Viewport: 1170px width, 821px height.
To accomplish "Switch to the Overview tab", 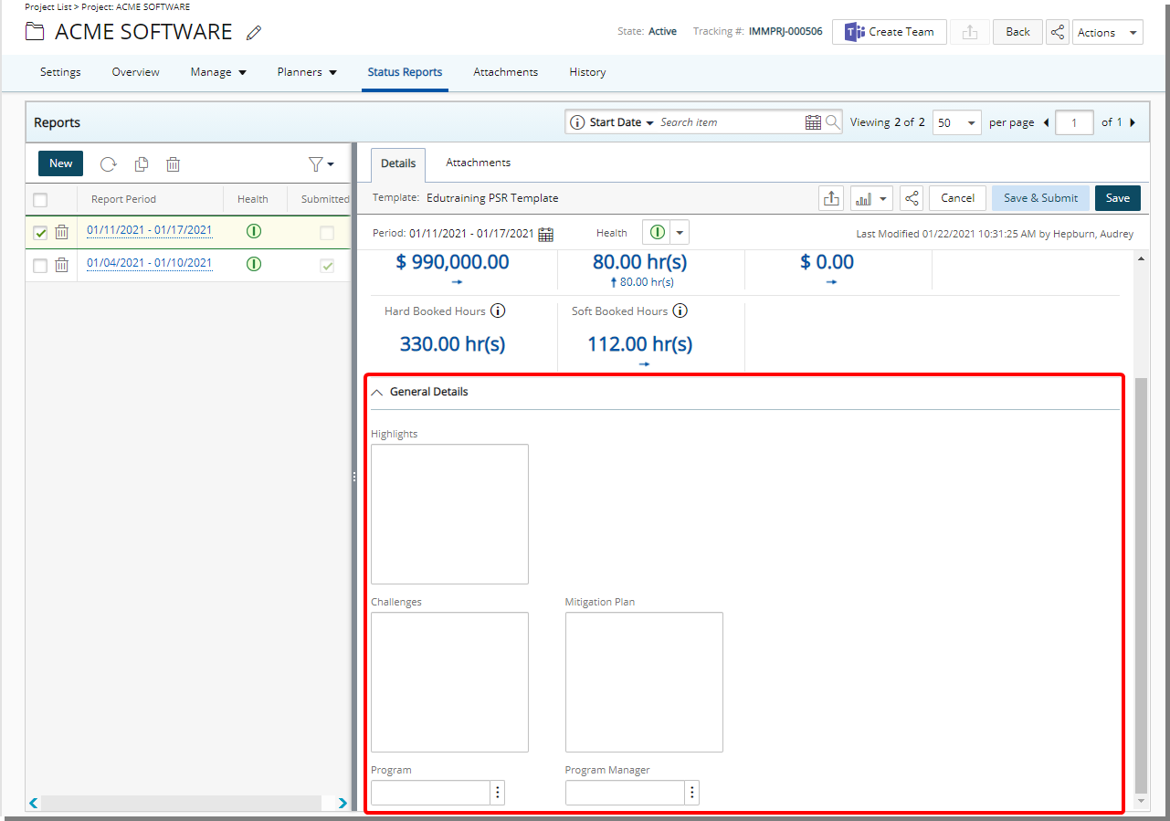I will [x=135, y=72].
